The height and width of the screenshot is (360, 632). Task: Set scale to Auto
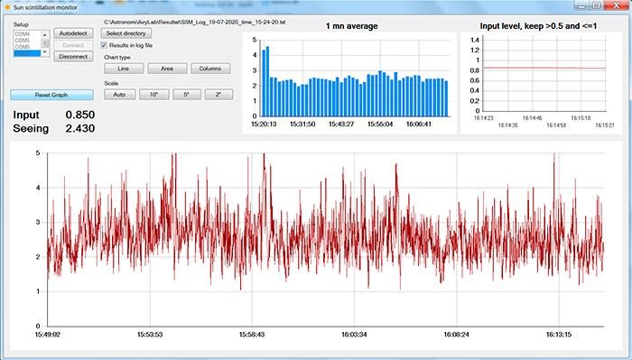(x=120, y=95)
